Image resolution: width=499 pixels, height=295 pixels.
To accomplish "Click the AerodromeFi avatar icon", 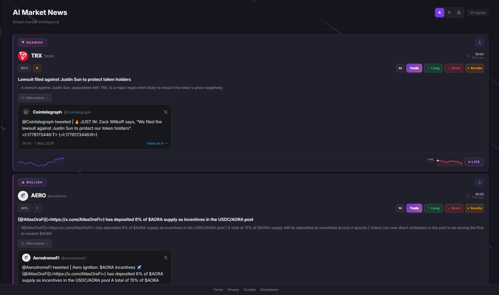I will click(26, 257).
